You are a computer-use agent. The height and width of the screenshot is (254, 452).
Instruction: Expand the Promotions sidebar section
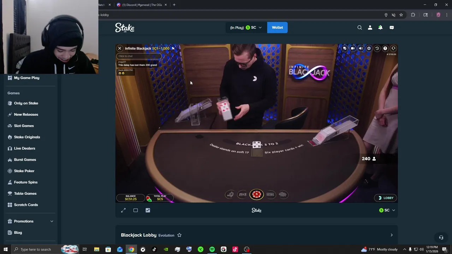click(x=30, y=221)
